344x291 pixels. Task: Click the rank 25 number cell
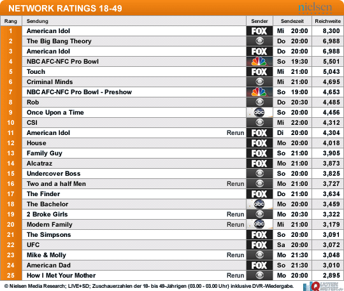[x=11, y=276]
